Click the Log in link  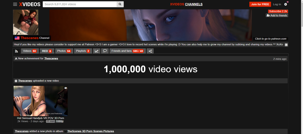[x=277, y=4]
